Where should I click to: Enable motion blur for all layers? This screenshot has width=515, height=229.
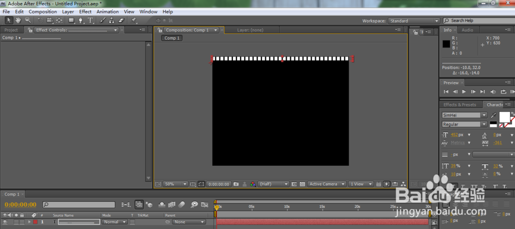pyautogui.click(x=182, y=205)
